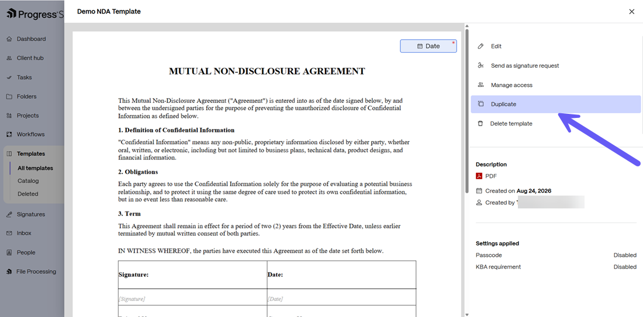Open the Workflows section

[31, 134]
